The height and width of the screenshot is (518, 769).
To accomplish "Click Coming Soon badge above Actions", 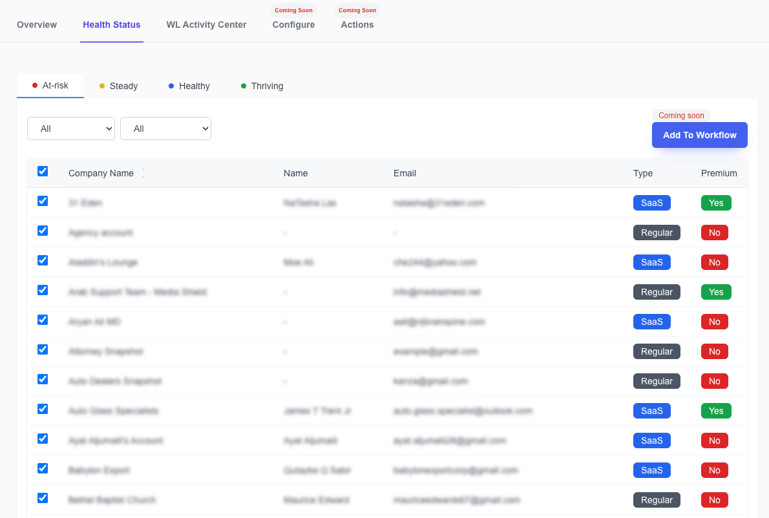I will (x=357, y=10).
